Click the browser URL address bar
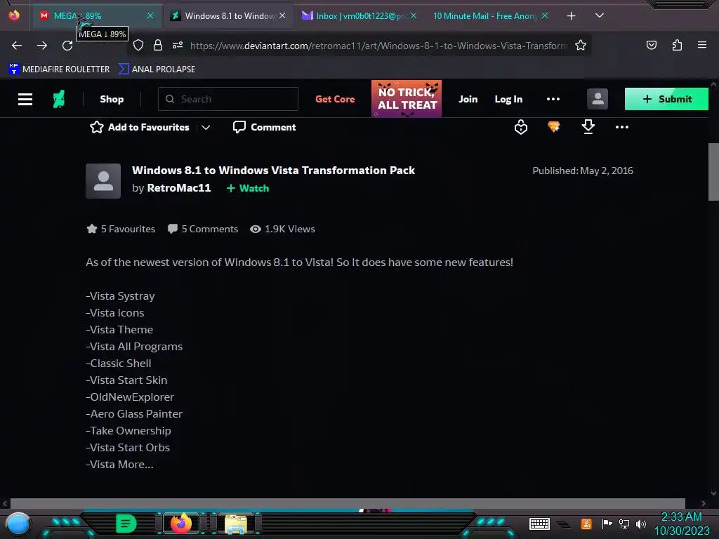 [378, 46]
